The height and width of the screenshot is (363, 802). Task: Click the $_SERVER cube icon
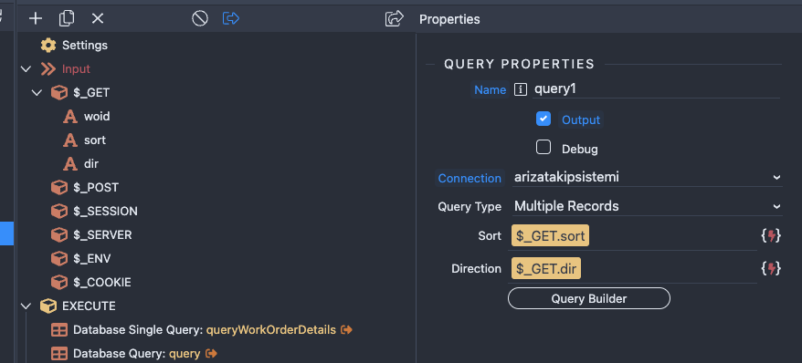click(x=59, y=234)
